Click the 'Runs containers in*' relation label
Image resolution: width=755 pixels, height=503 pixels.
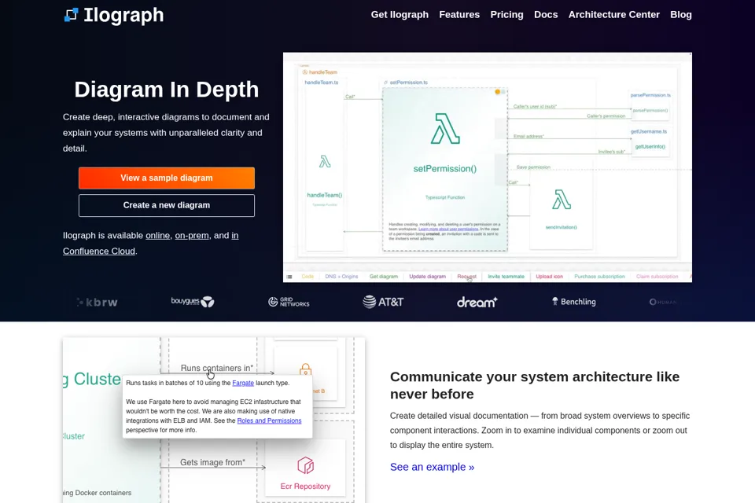(217, 369)
